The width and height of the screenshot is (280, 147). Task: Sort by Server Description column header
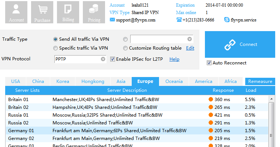[x=127, y=90]
